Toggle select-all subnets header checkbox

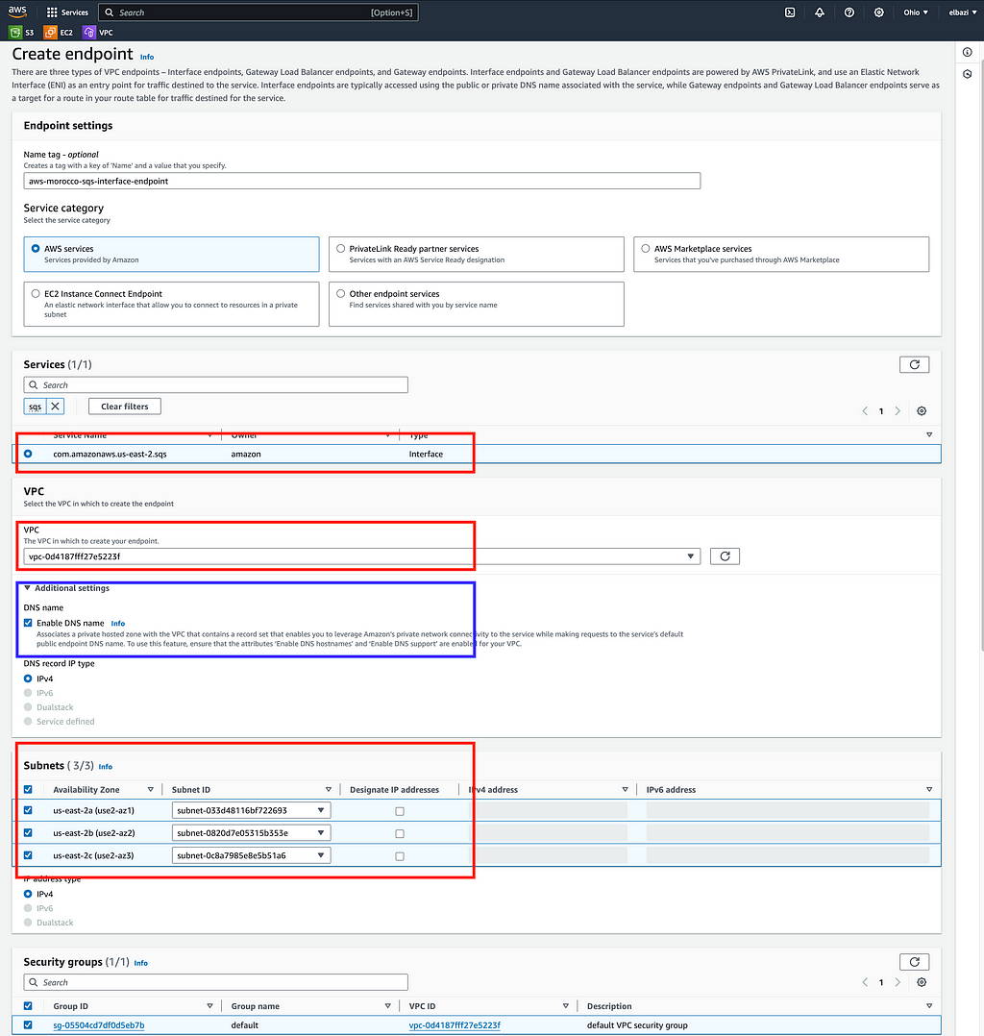[28, 790]
